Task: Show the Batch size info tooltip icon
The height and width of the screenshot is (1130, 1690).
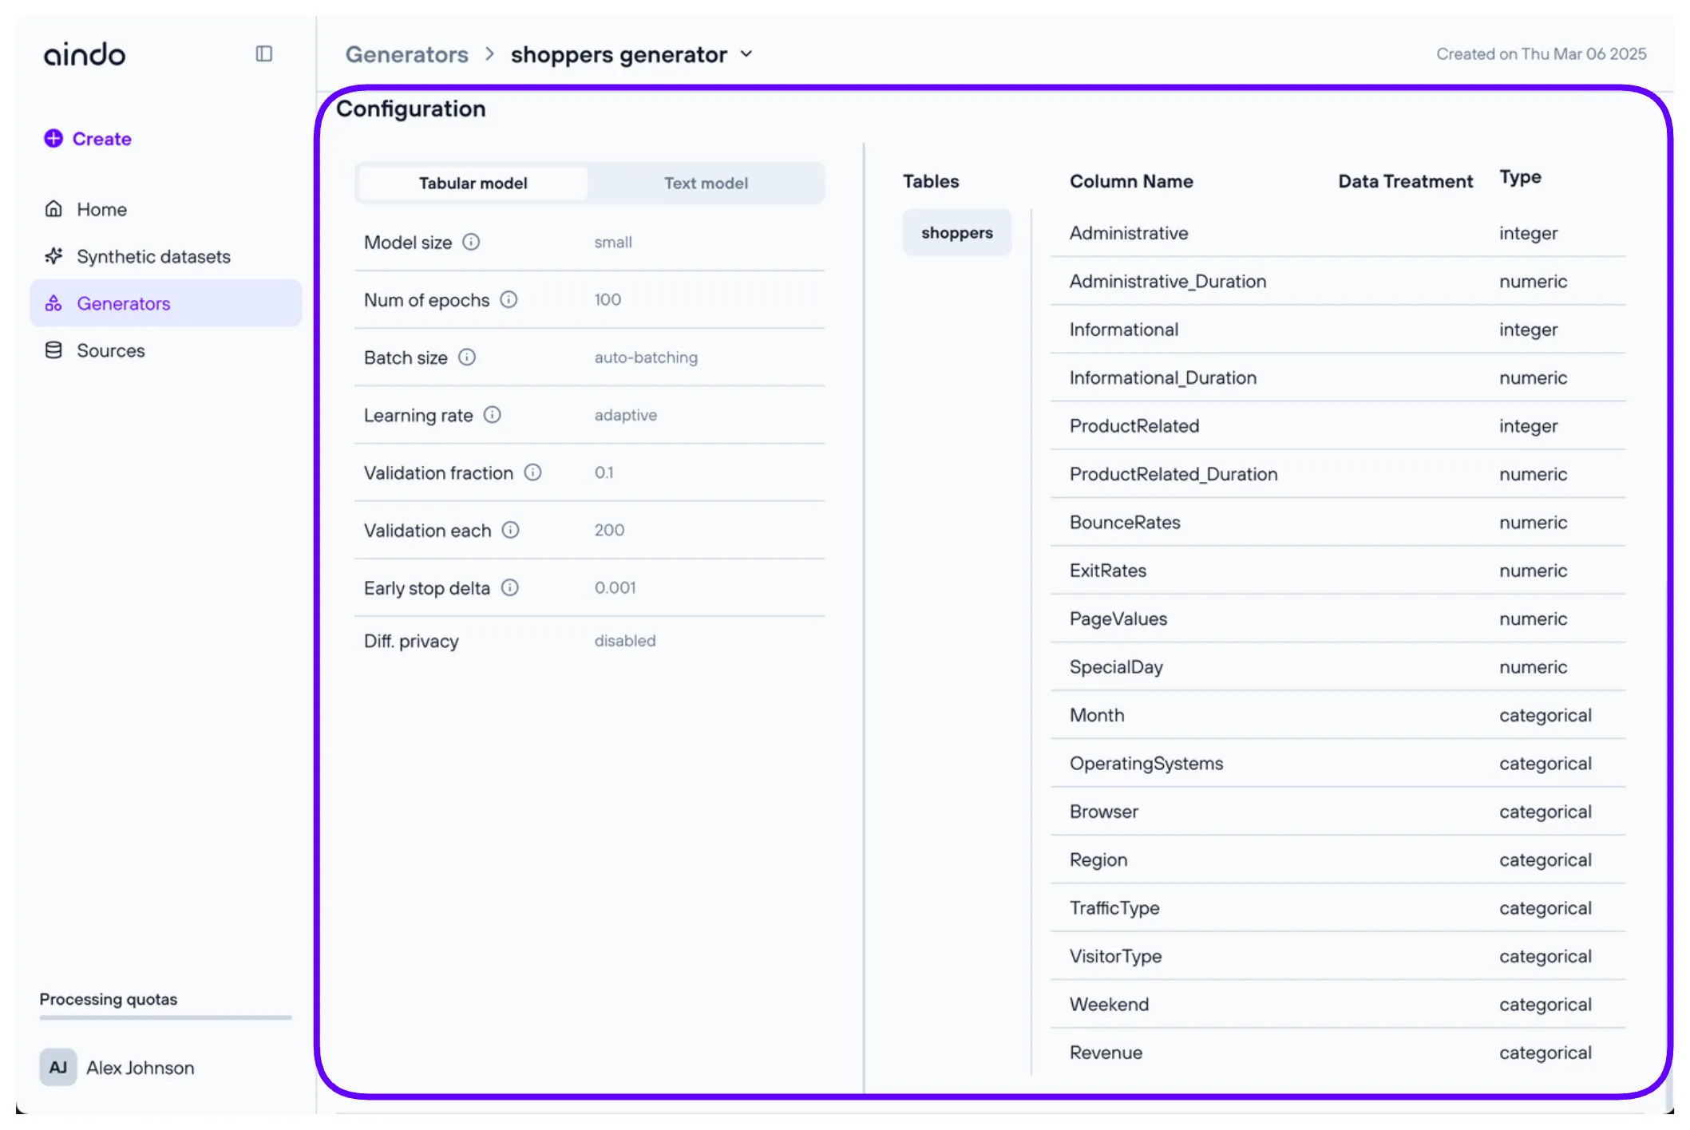Action: [467, 357]
